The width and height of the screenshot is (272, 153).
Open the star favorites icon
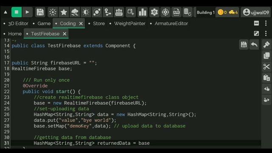click(x=64, y=12)
